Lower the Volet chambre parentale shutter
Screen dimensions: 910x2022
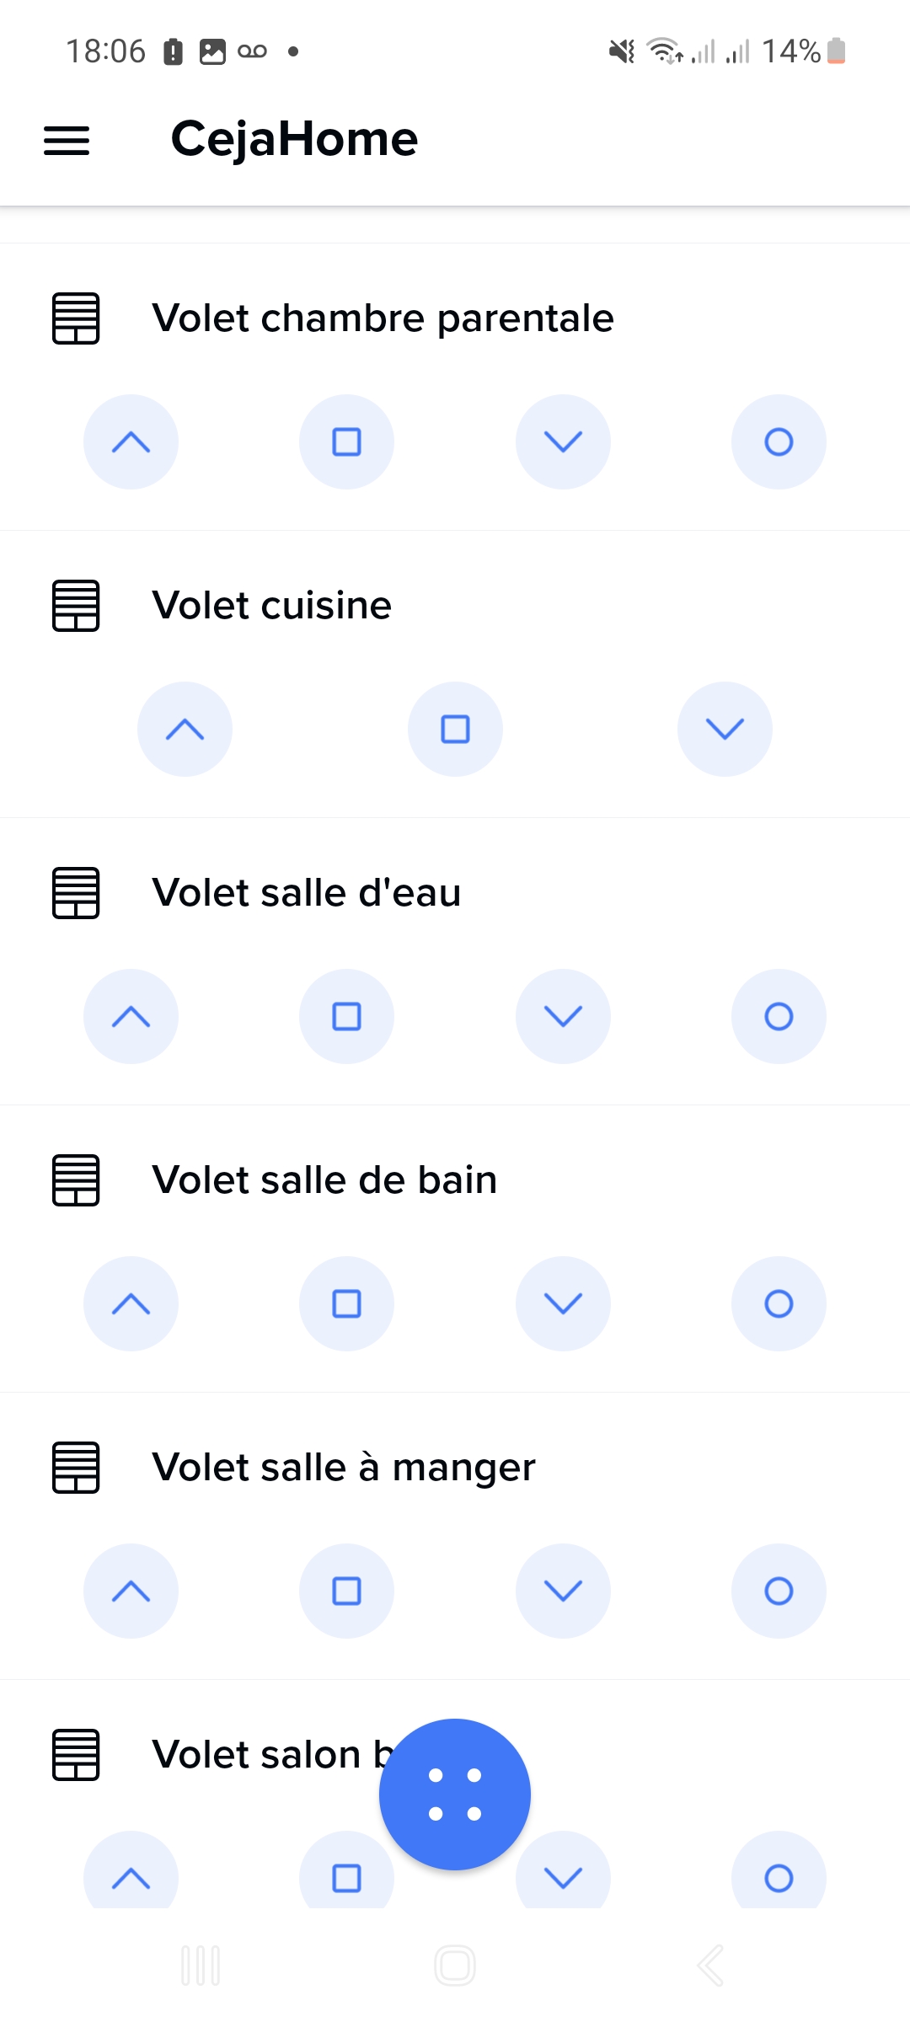(x=563, y=441)
